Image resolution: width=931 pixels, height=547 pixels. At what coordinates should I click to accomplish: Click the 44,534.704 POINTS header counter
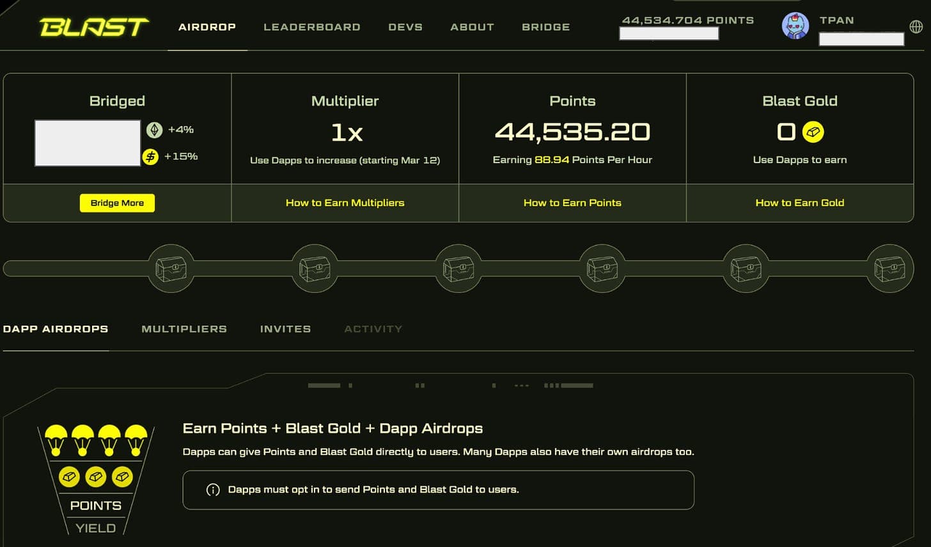point(688,20)
